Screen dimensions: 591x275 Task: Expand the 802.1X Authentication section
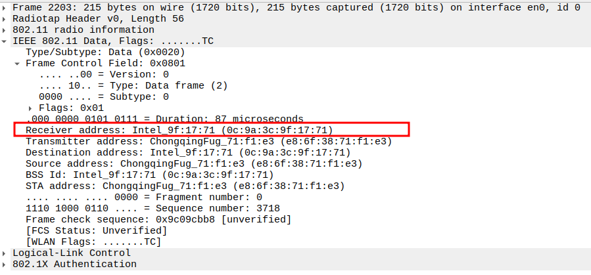5,264
